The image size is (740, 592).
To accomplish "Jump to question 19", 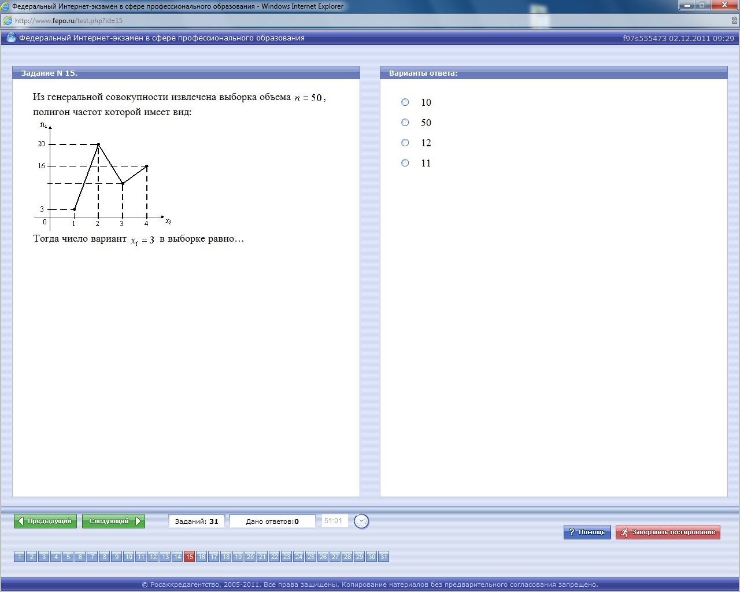I will pyautogui.click(x=238, y=557).
